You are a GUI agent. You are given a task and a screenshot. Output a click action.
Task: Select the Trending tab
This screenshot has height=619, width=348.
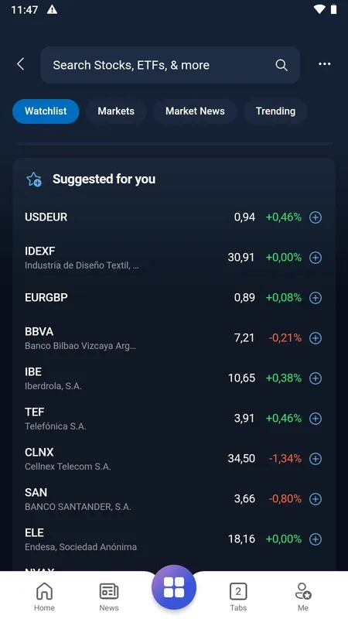(275, 111)
